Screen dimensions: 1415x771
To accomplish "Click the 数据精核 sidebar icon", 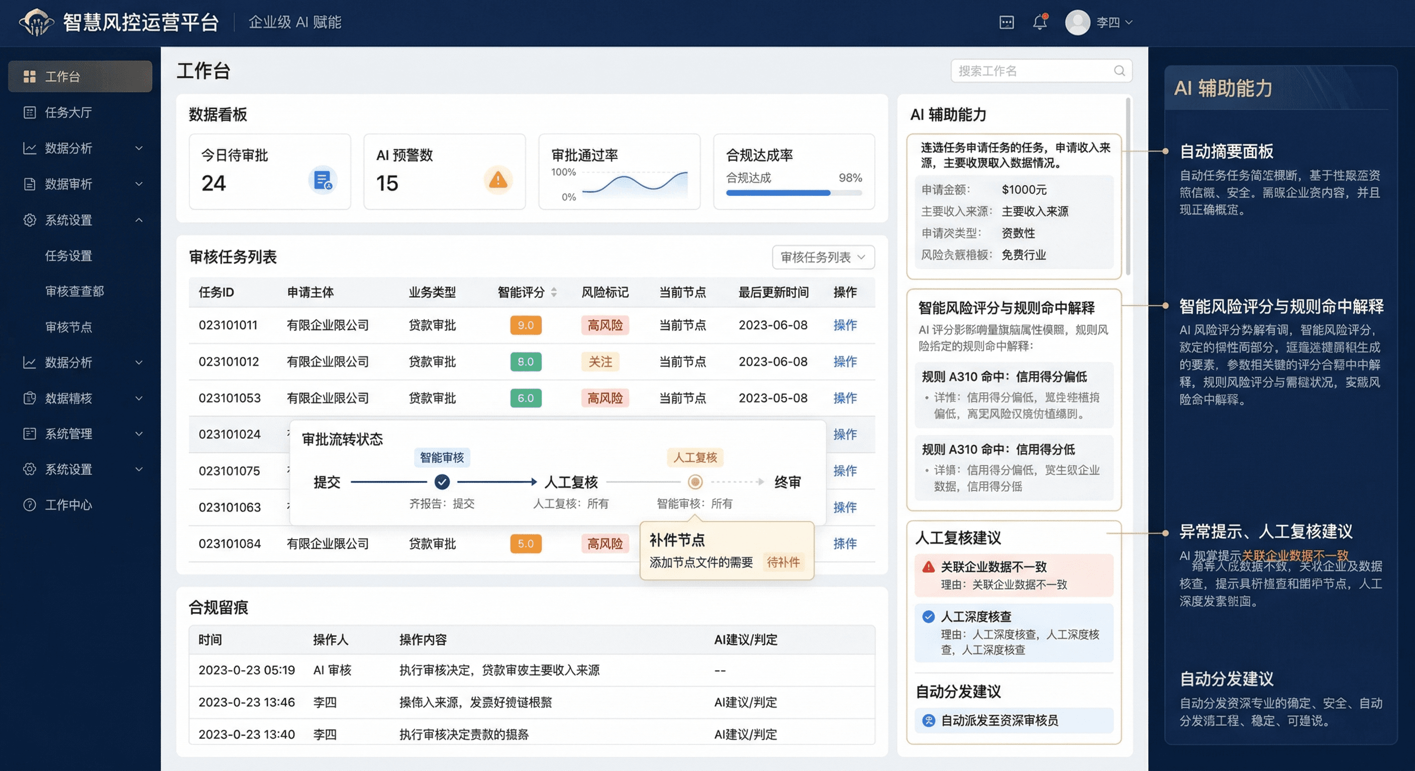I will point(30,398).
